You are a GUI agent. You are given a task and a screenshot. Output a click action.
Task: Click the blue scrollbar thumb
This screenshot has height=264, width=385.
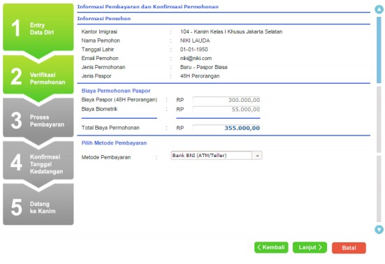pyautogui.click(x=379, y=50)
